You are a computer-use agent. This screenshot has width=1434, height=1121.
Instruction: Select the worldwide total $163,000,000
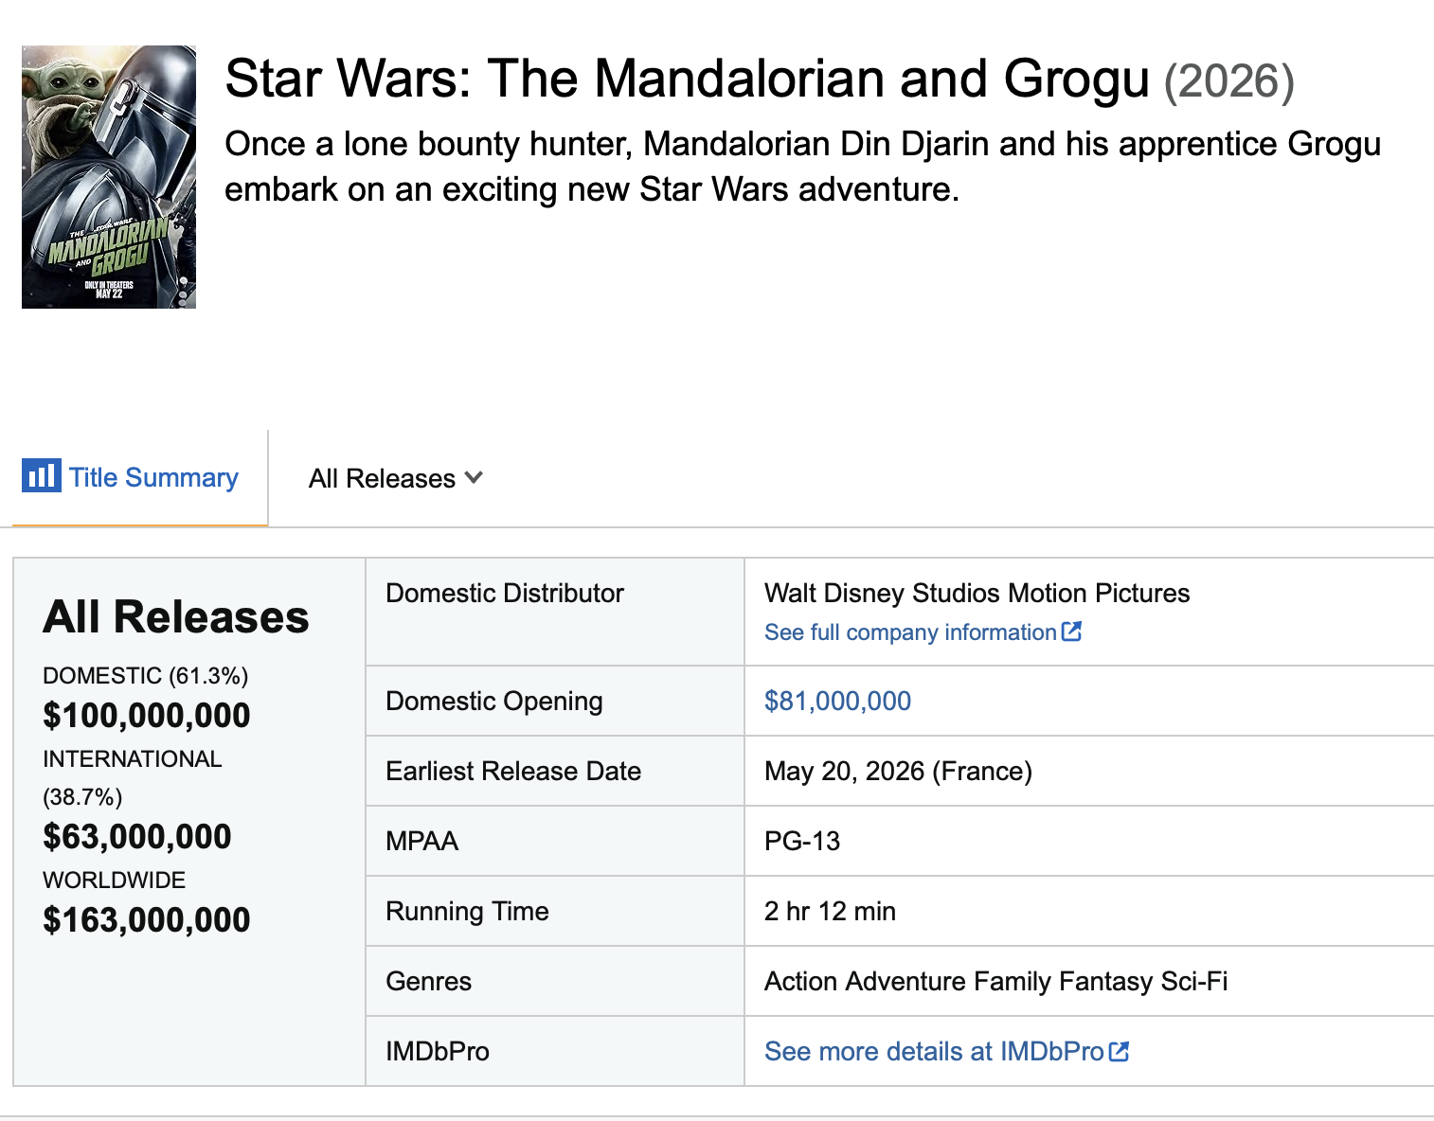(x=147, y=919)
